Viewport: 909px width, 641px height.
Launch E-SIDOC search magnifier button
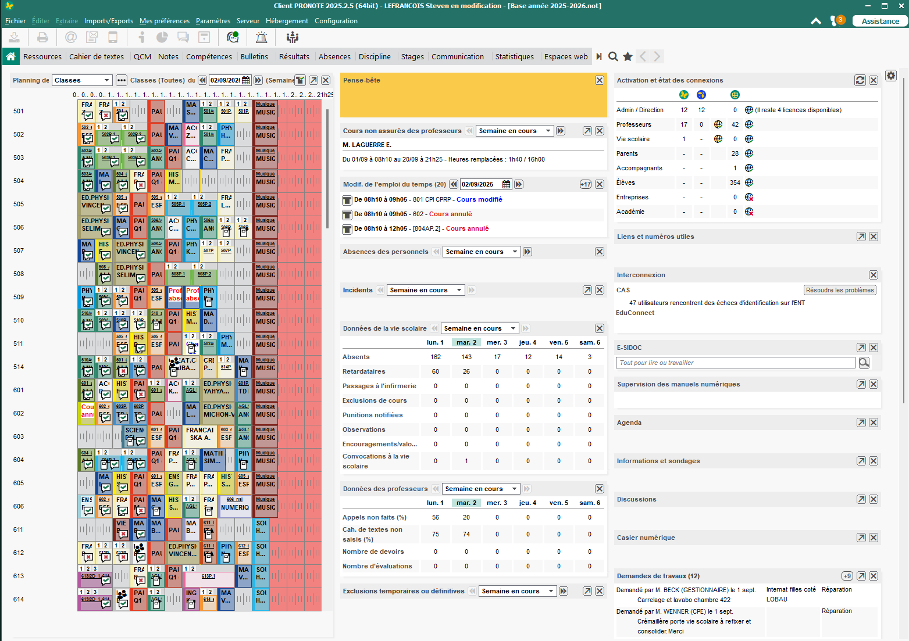pyautogui.click(x=864, y=363)
